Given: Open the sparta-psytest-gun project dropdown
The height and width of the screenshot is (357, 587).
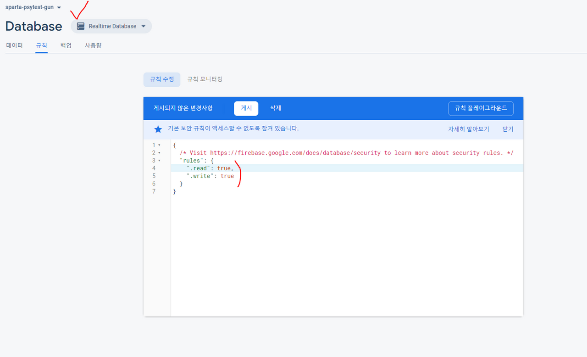Looking at the screenshot, I should tap(33, 7).
